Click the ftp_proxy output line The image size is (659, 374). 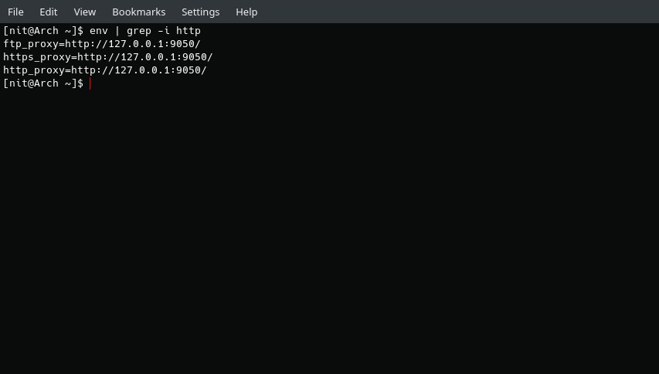(x=102, y=44)
